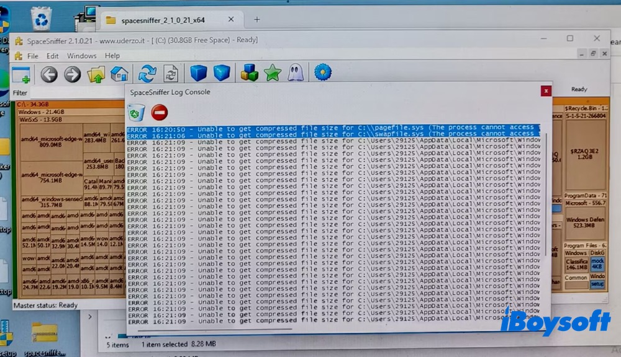Click the amd64_wi 283.4MB block
The image size is (621, 357).
[x=96, y=137]
